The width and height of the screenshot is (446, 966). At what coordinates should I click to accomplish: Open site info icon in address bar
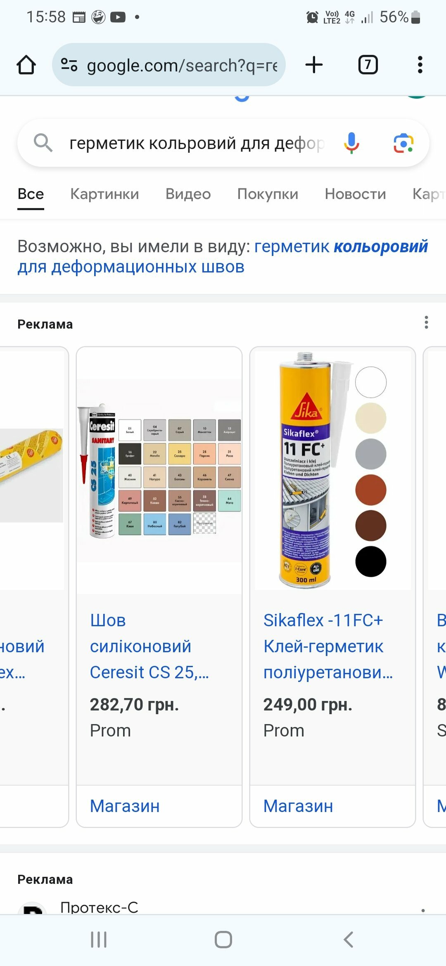pos(69,65)
